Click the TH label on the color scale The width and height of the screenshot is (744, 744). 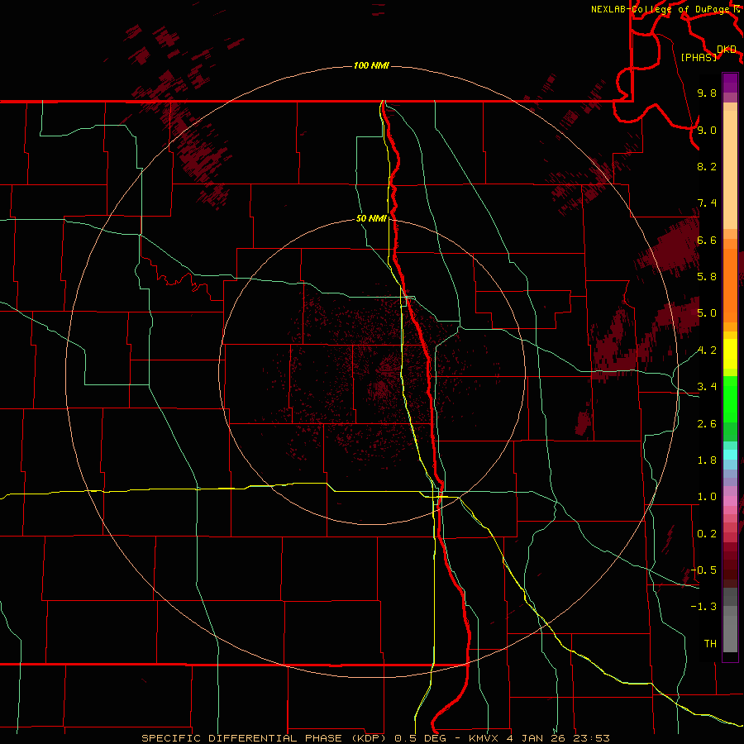coord(710,643)
